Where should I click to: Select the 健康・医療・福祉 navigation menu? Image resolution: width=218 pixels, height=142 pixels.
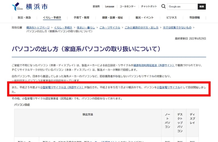tap(113, 18)
